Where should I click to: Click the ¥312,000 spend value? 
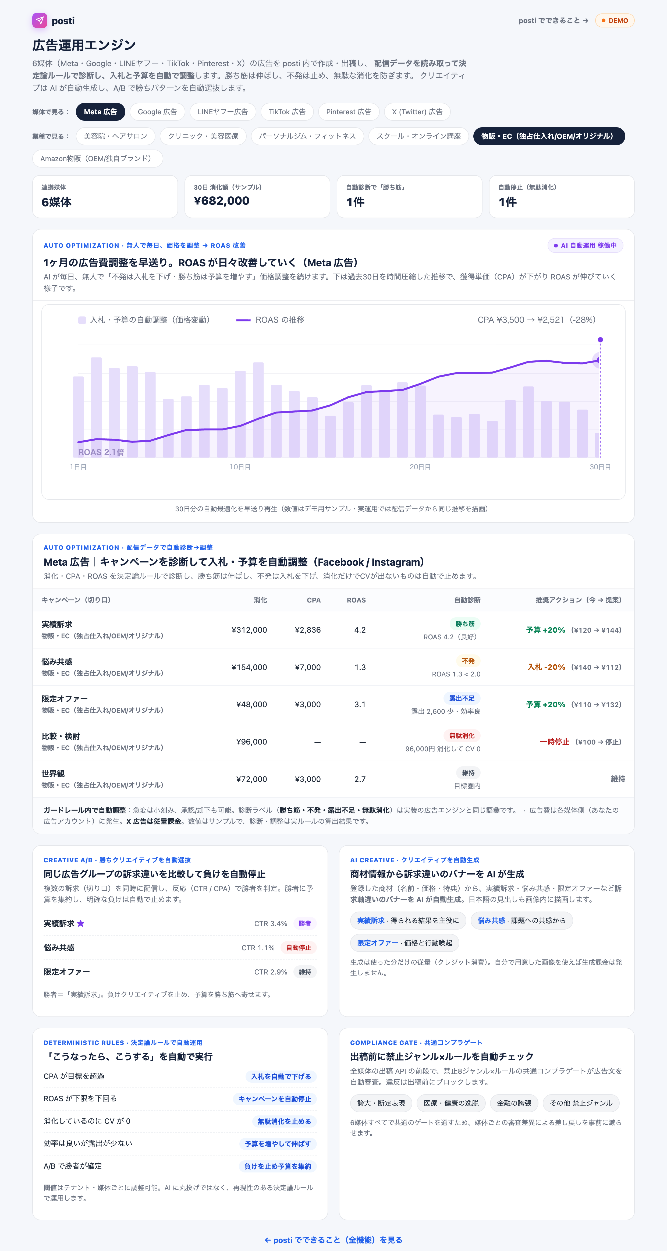pos(249,630)
